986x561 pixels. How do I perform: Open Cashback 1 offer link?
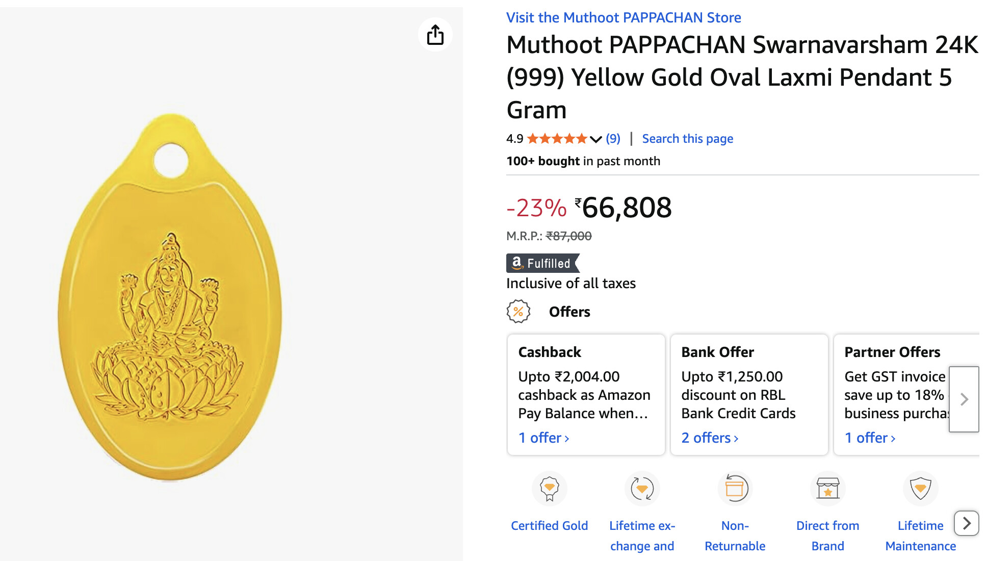543,438
